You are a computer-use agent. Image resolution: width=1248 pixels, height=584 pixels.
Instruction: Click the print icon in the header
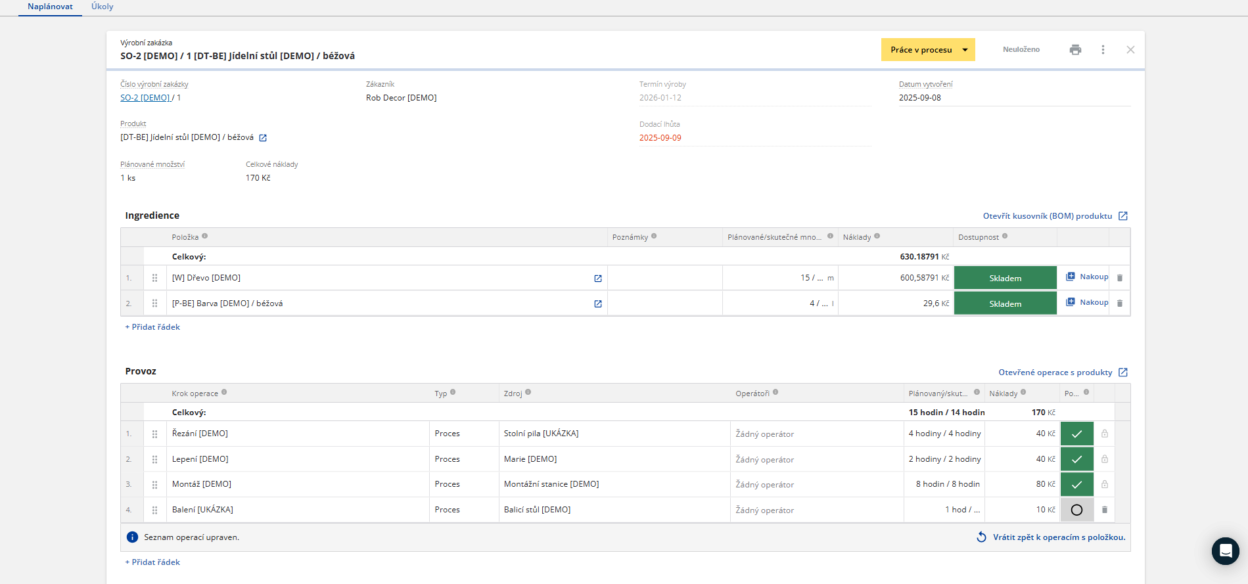1075,50
